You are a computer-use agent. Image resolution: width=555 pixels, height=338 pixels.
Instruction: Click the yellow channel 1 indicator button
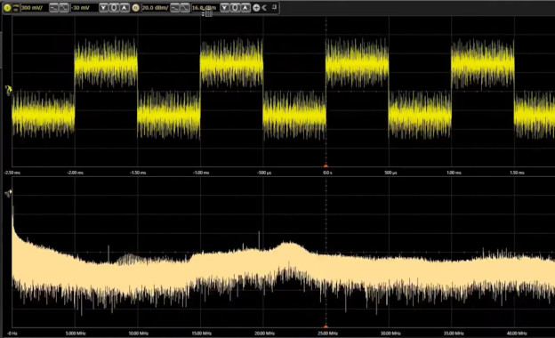click(x=7, y=7)
